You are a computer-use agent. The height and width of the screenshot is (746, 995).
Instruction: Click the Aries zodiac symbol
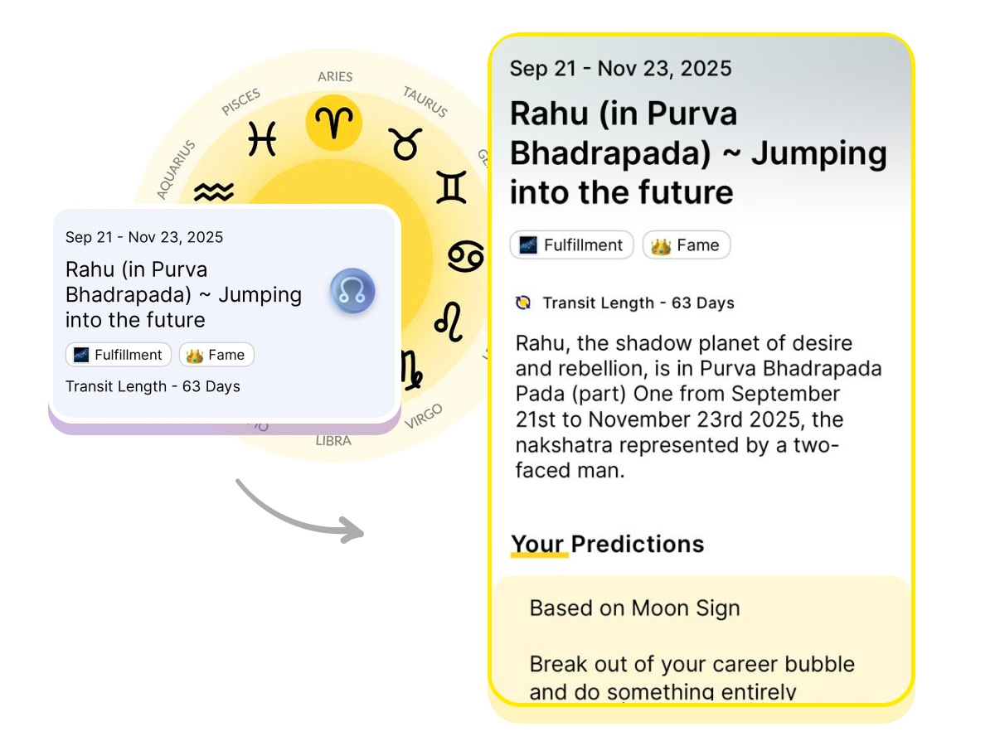point(334,123)
